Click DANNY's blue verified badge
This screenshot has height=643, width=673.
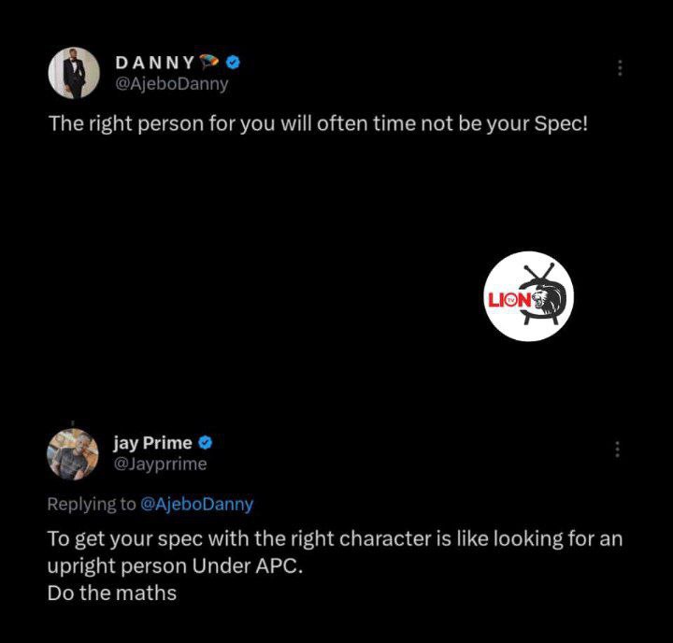pyautogui.click(x=233, y=63)
